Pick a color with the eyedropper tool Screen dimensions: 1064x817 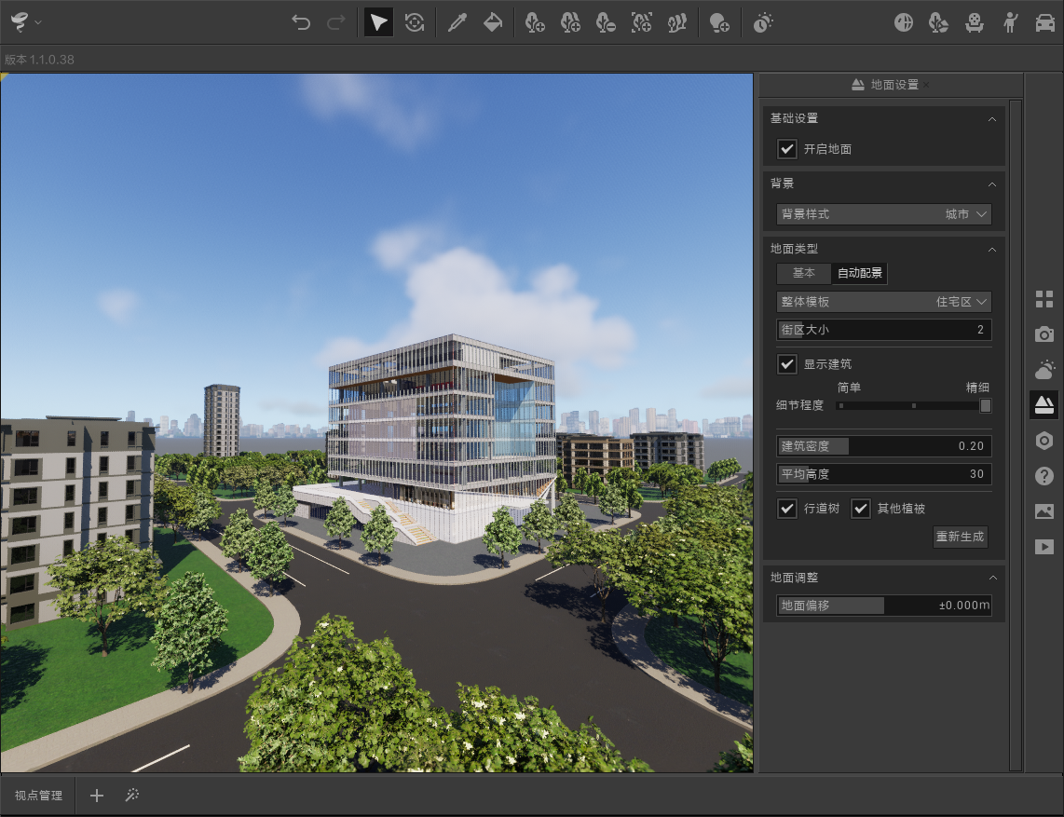[x=457, y=22]
